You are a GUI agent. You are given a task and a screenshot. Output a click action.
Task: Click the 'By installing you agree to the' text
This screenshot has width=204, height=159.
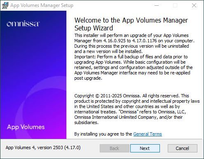[x=103, y=134]
